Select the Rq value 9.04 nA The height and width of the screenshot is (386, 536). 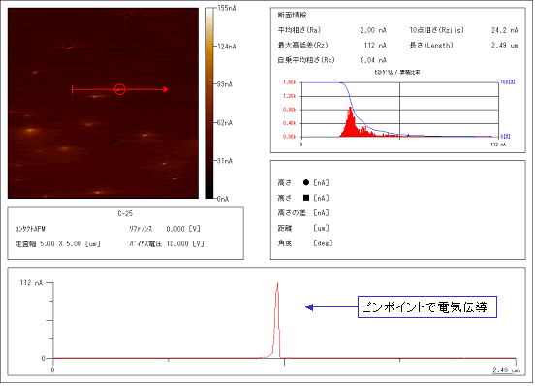(x=373, y=60)
